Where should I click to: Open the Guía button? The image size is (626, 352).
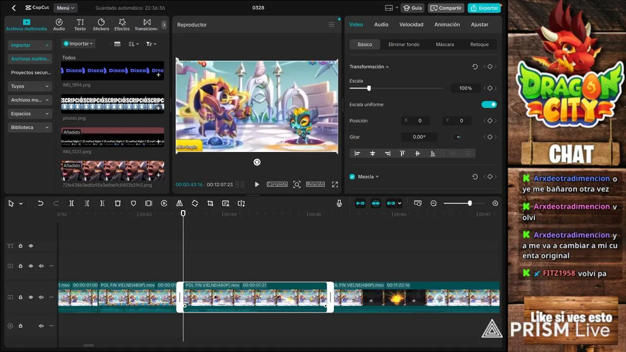point(412,8)
